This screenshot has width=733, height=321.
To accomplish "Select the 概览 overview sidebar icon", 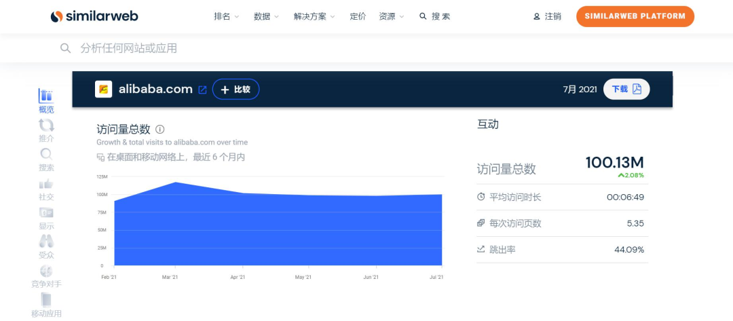I will coord(46,101).
